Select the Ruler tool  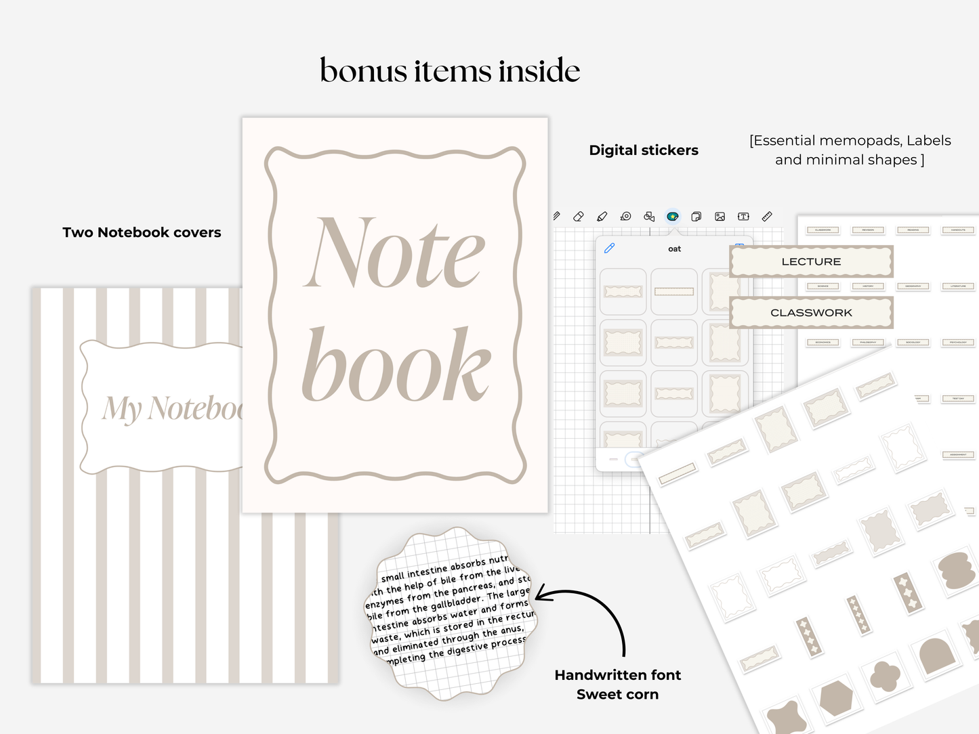[766, 216]
